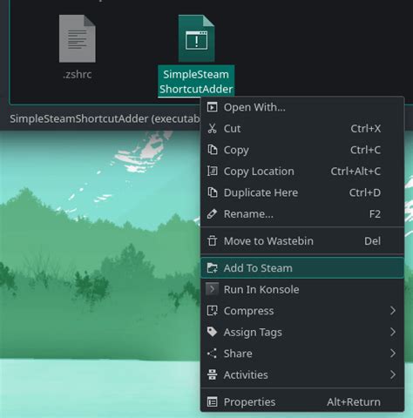Click the Activities icon
This screenshot has height=418, width=413.
[x=212, y=374]
